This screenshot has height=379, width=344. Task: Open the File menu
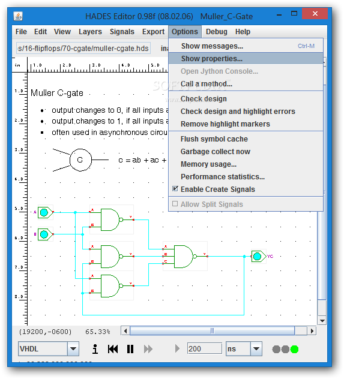click(x=21, y=32)
